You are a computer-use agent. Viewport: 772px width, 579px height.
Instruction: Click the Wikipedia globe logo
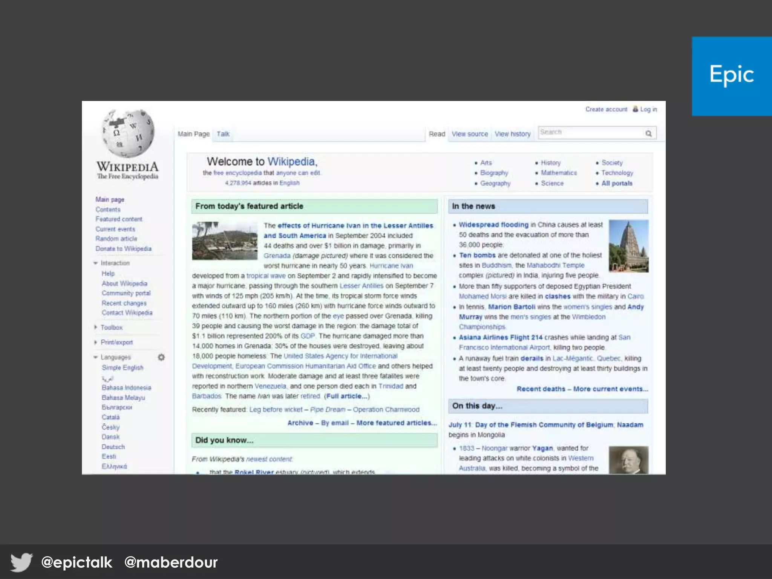pyautogui.click(x=128, y=133)
